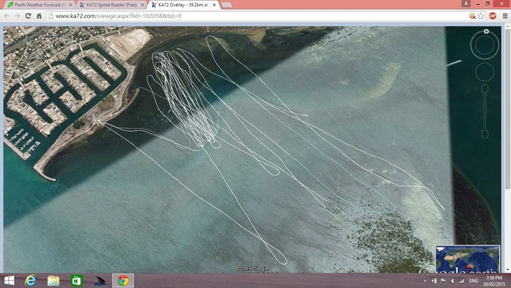Click the world overview map thumbnail

[x=468, y=259]
